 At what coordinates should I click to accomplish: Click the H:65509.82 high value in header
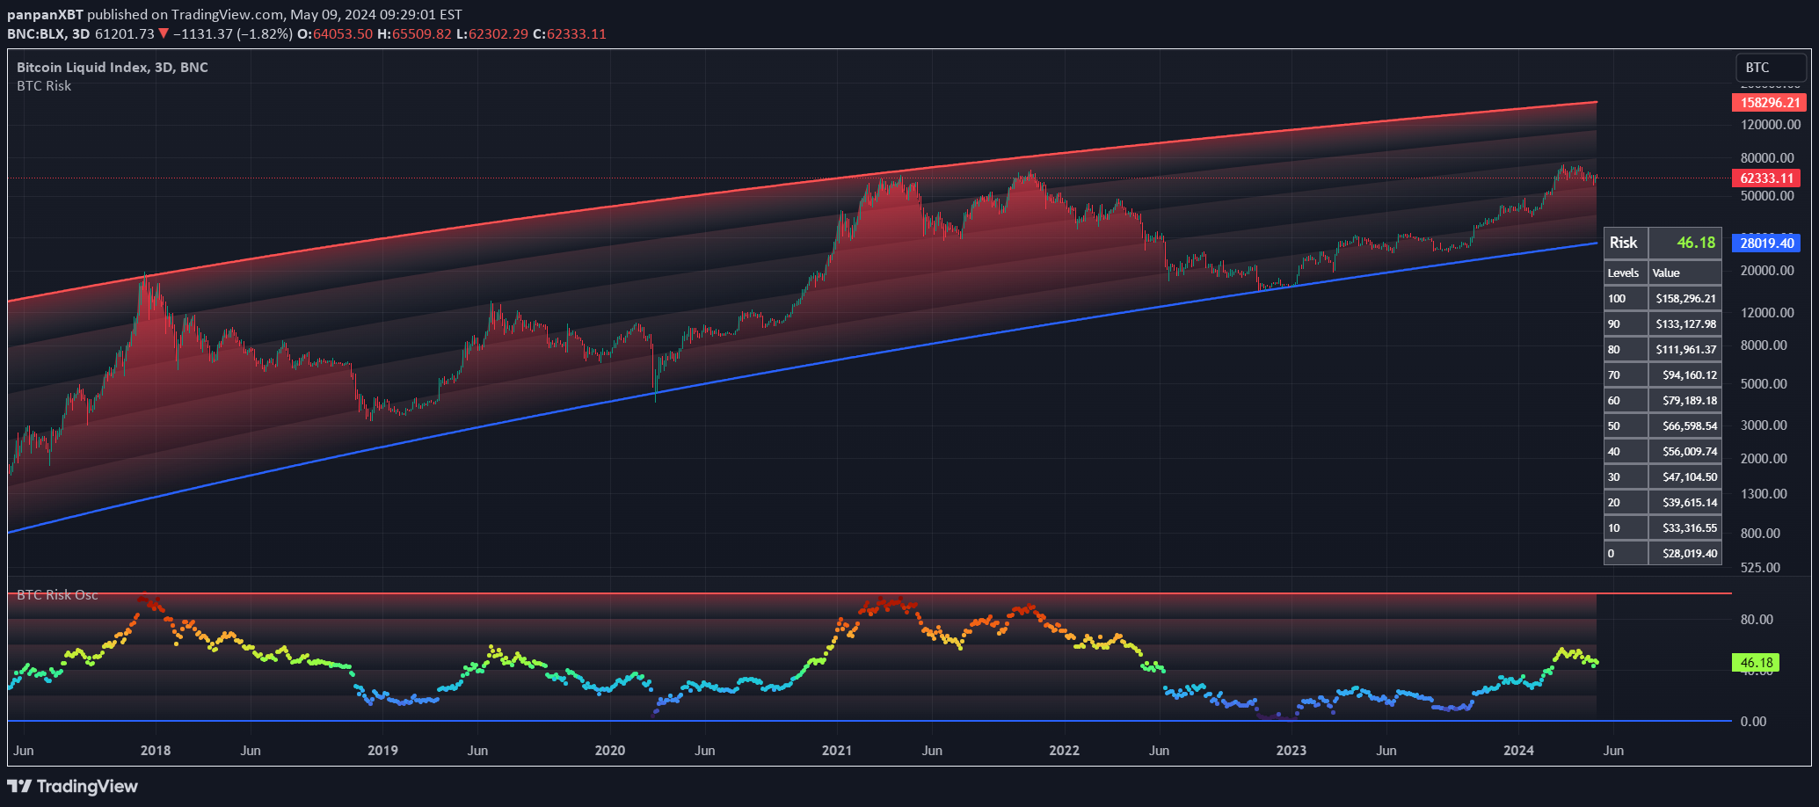click(x=414, y=33)
